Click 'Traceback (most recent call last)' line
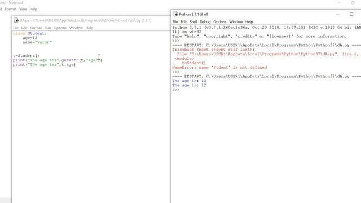 click(213, 50)
